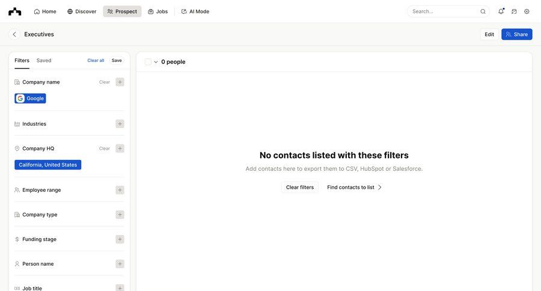This screenshot has width=541, height=291.
Task: Open the Home page
Action: [x=45, y=11]
